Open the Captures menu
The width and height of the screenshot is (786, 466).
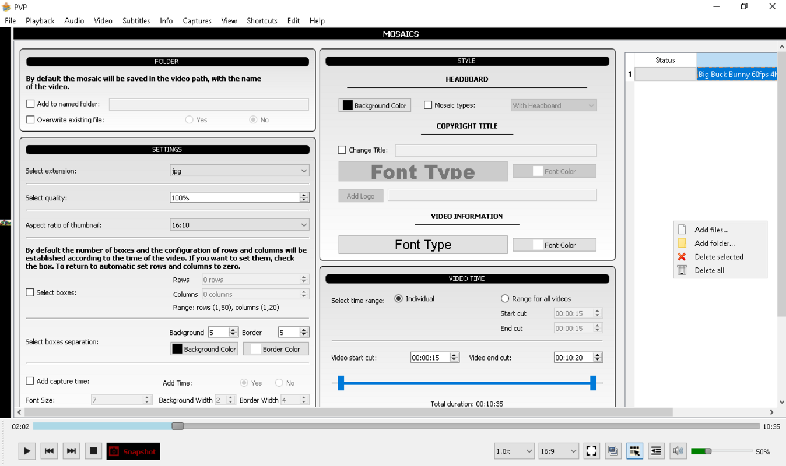point(197,20)
